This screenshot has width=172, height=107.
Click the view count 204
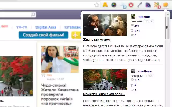tap(137, 26)
